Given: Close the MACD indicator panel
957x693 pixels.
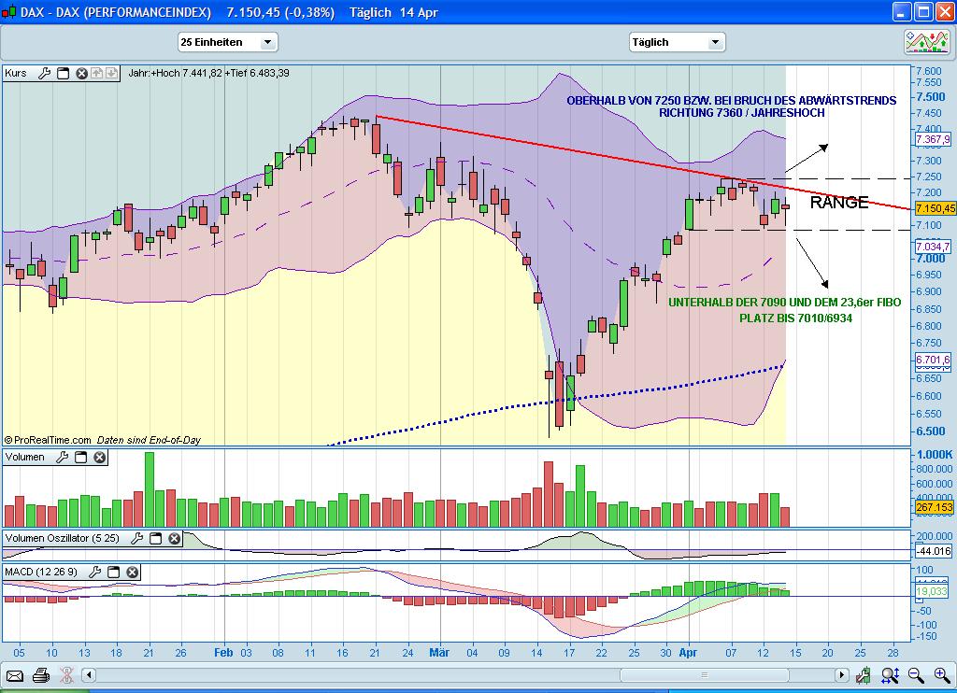Looking at the screenshot, I should (x=133, y=572).
